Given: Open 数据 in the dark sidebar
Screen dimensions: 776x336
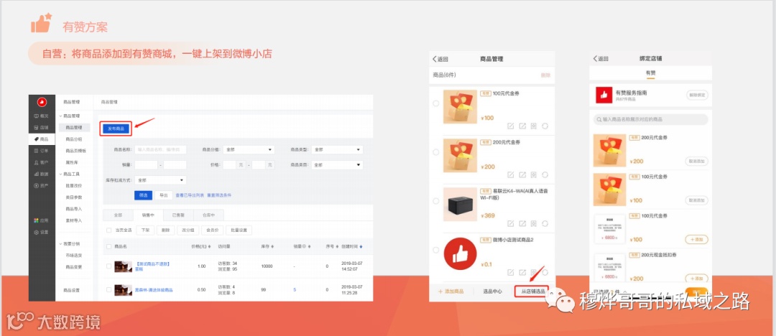Looking at the screenshot, I should click(42, 174).
